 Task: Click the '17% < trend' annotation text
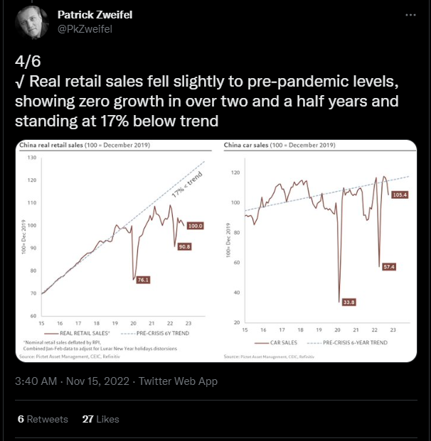click(187, 185)
